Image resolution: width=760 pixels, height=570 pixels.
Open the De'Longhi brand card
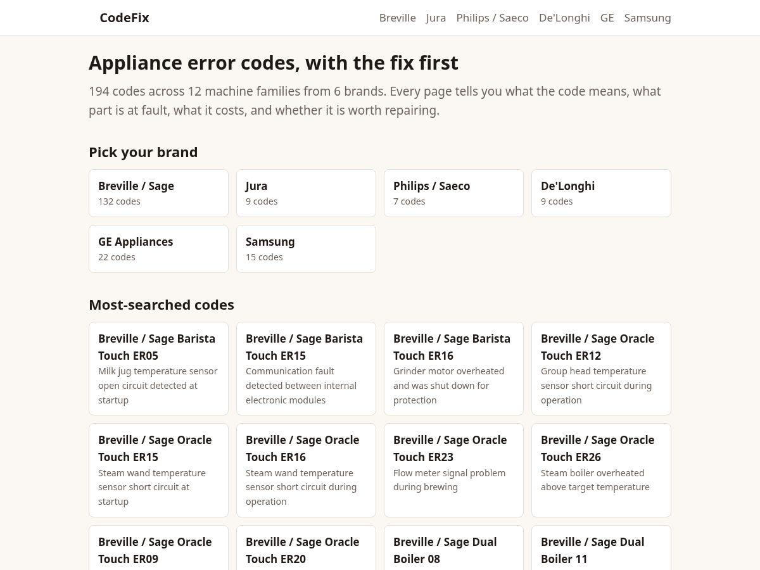click(601, 193)
